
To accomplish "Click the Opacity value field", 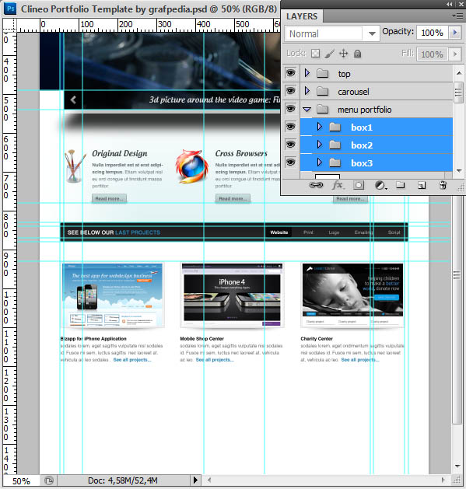I will 433,33.
